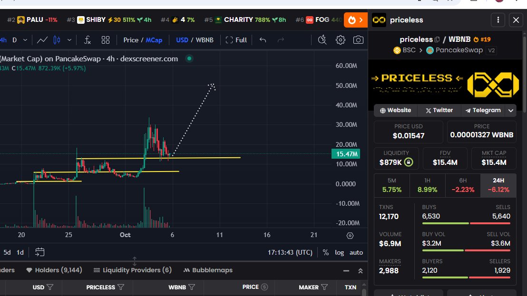Click the 17:13:43 (UTC) timezone selector
This screenshot has height=296, width=527.
click(x=290, y=252)
